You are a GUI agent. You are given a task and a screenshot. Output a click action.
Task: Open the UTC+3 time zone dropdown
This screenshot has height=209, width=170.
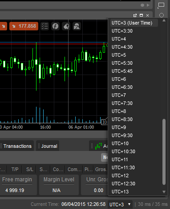pyautogui.click(x=120, y=205)
